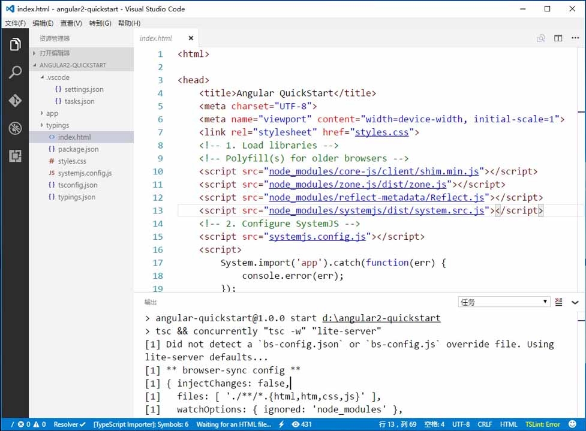Image resolution: width=586 pixels, height=431 pixels.
Task: Collapse the .vscode folder
Action: (x=57, y=77)
